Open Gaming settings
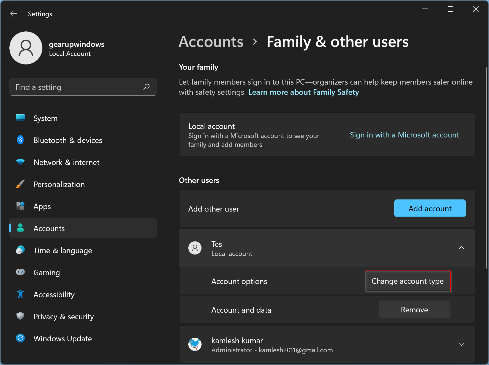The width and height of the screenshot is (489, 365). [x=83, y=272]
